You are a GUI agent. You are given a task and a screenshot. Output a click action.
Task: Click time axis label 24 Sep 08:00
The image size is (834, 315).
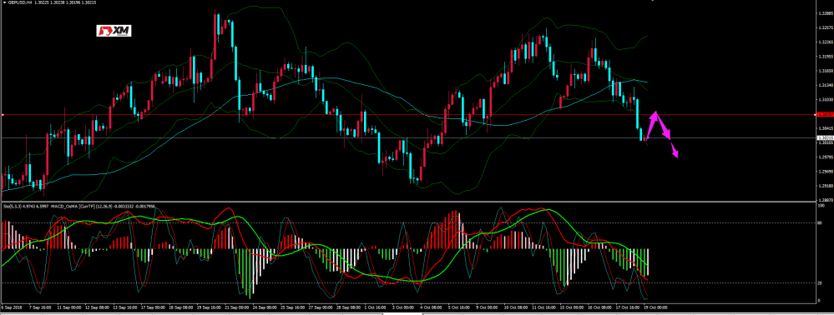point(265,307)
